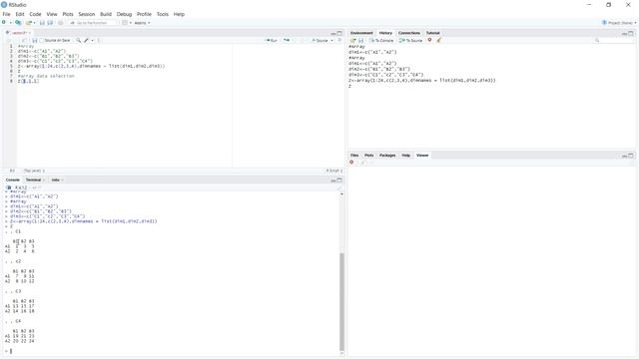
Task: Click the Clear console broom icon
Action: click(339, 187)
